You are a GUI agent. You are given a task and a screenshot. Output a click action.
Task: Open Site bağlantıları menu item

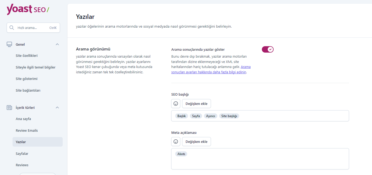tap(28, 90)
